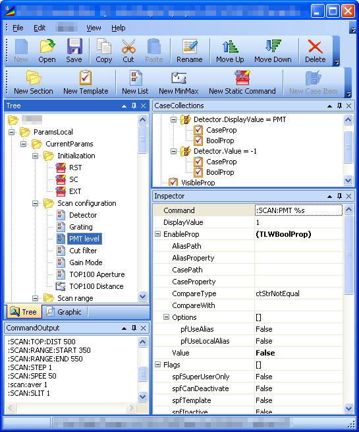Collapse Detector.Value = -1 case node

[x=173, y=151]
